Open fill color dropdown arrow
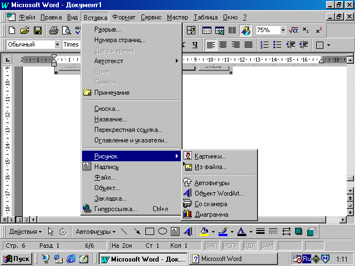 click(x=213, y=232)
